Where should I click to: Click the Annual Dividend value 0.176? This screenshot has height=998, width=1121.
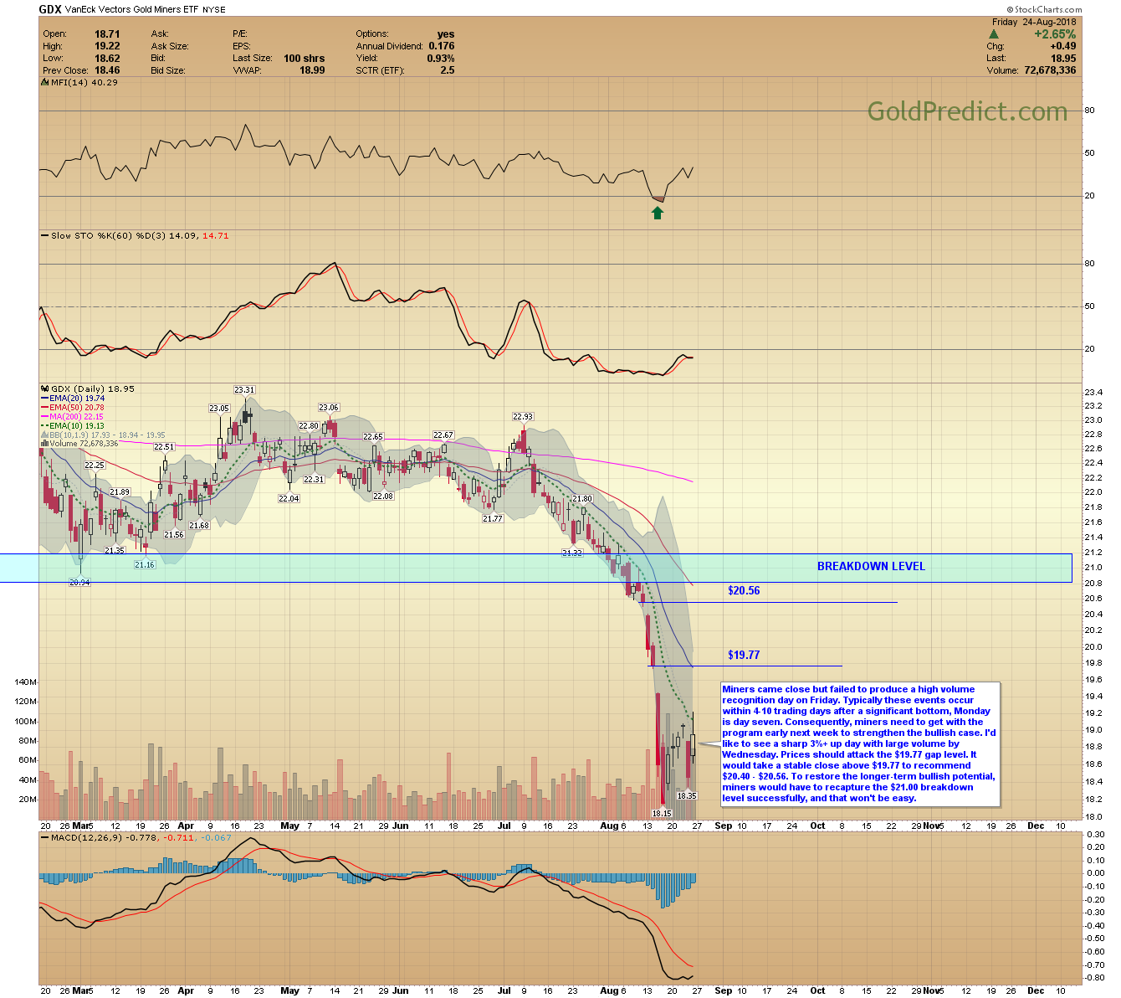tap(442, 47)
